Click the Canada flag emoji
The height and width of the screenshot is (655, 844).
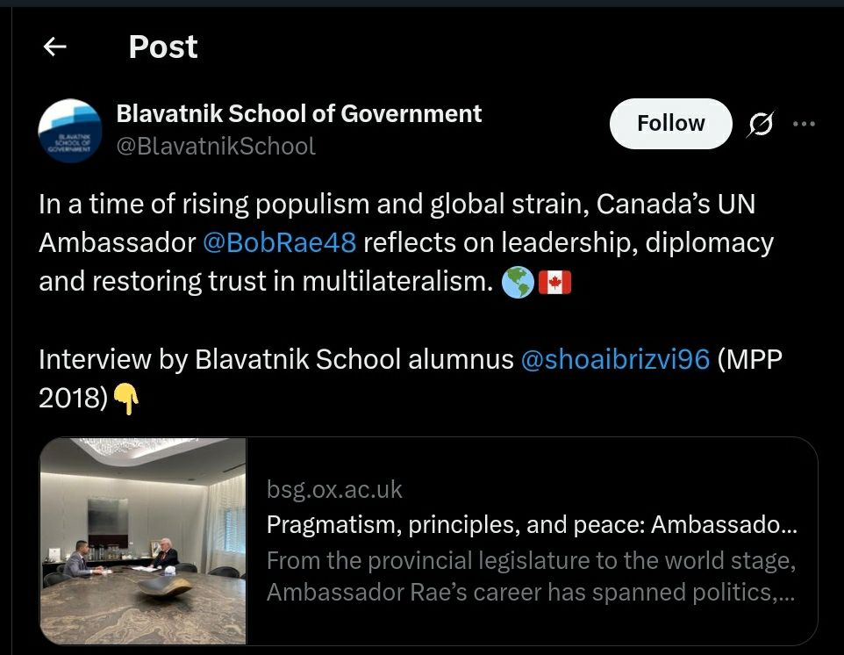tap(555, 281)
